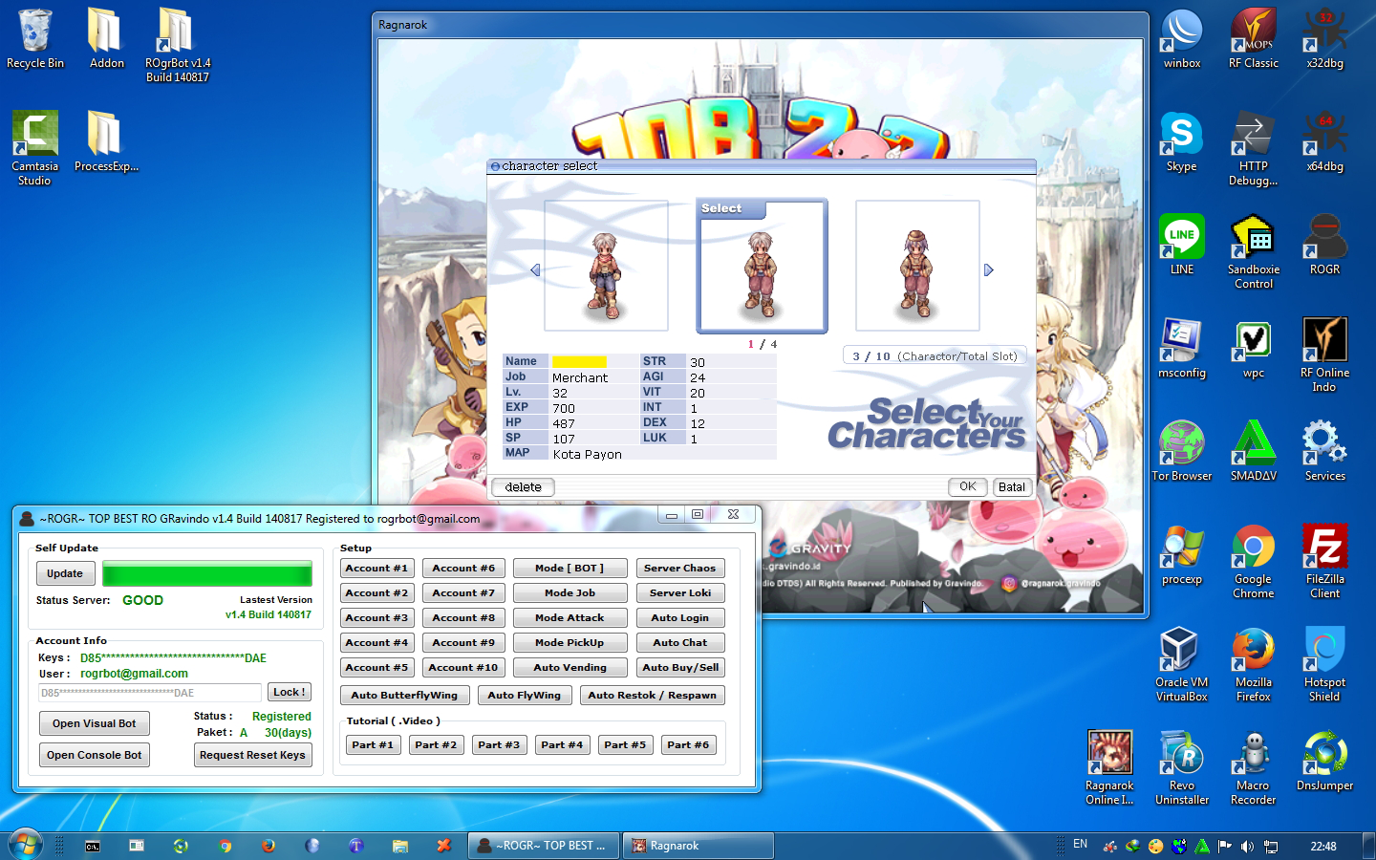Open the HTTP Debugger shortcut

click(1254, 148)
